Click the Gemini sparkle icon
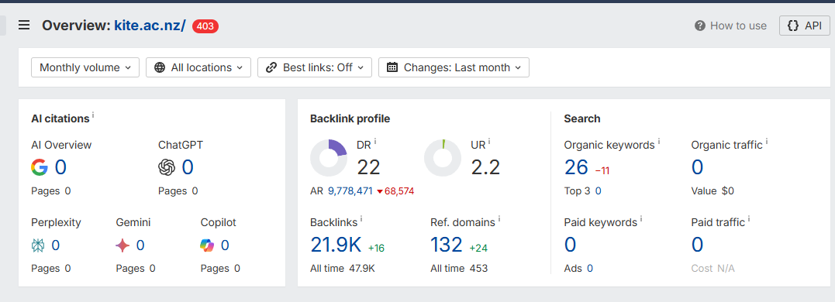The height and width of the screenshot is (302, 835). [x=122, y=245]
